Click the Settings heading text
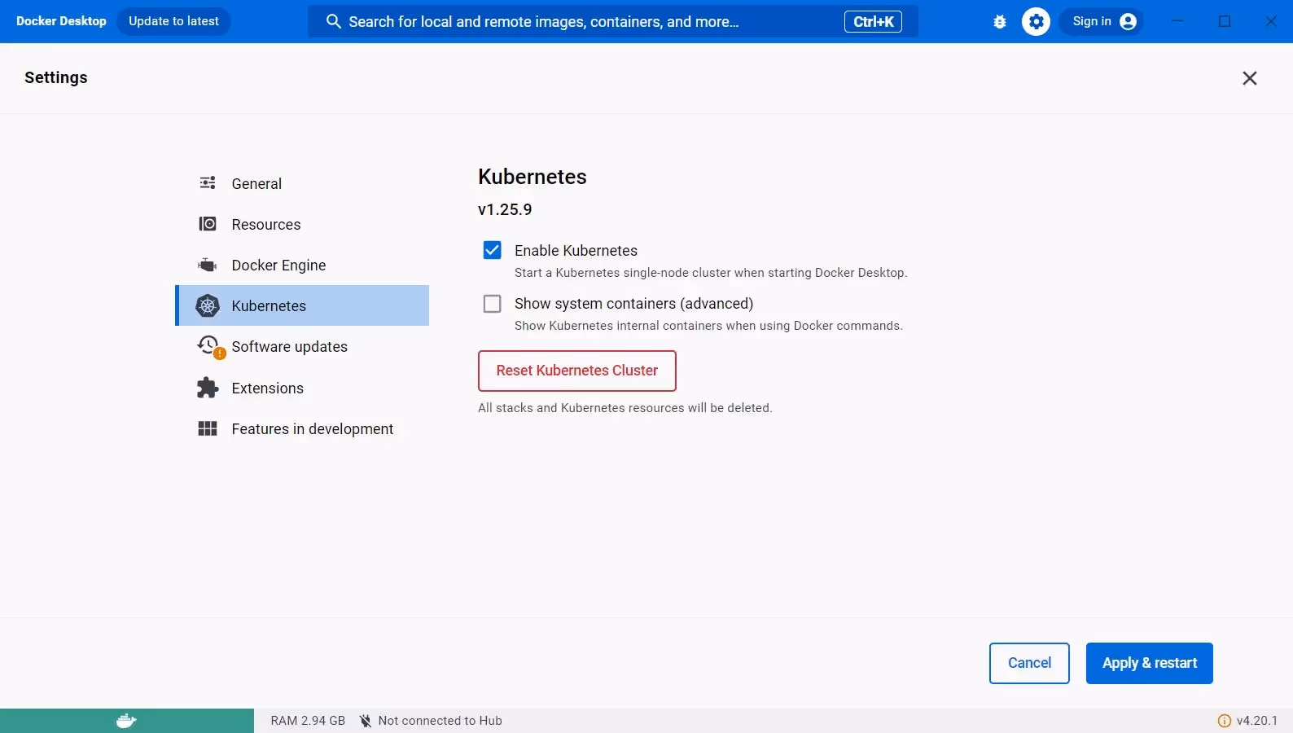Screen dimensions: 1293x733 (56, 77)
